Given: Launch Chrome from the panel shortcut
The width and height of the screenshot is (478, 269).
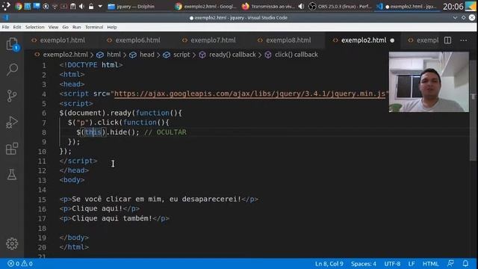Looking at the screenshot, I should pyautogui.click(x=18, y=6).
